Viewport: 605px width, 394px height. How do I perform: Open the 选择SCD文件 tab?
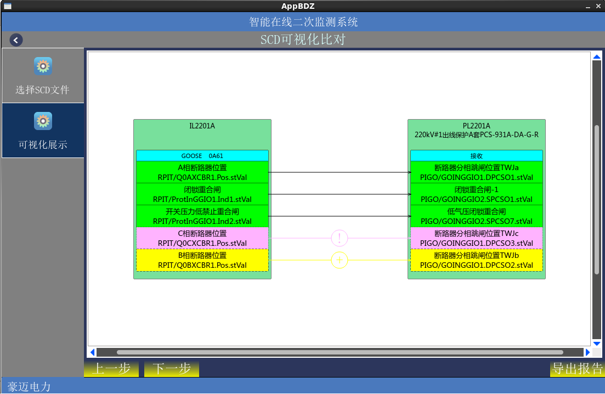(x=43, y=76)
